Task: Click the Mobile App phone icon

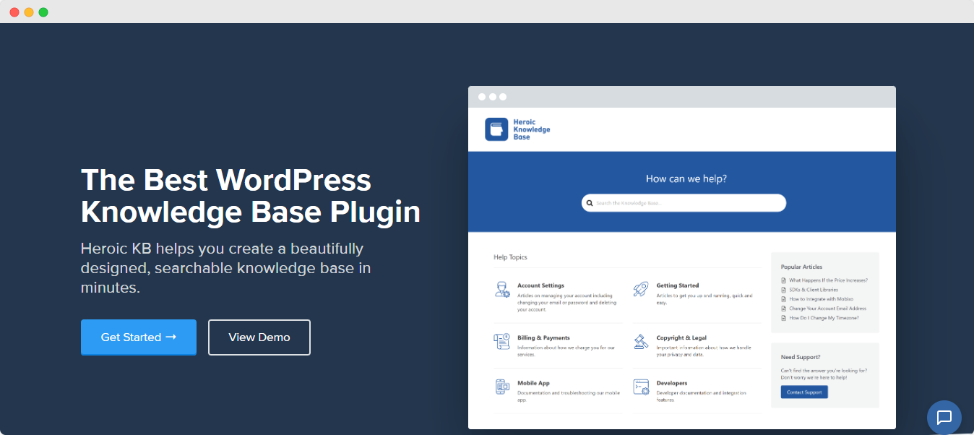Action: pyautogui.click(x=502, y=387)
